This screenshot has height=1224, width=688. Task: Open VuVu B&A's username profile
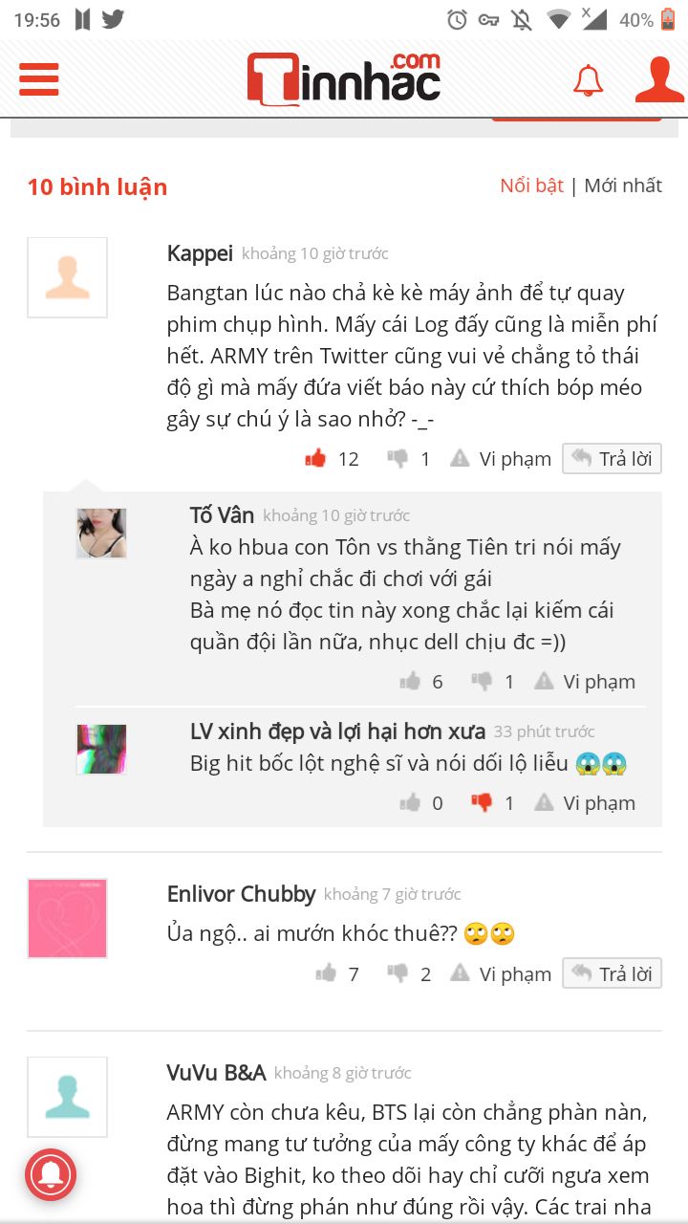pos(216,1073)
